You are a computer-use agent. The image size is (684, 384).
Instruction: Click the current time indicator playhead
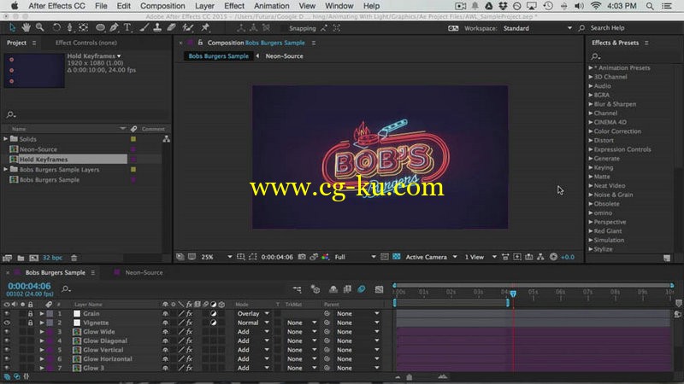pyautogui.click(x=513, y=294)
